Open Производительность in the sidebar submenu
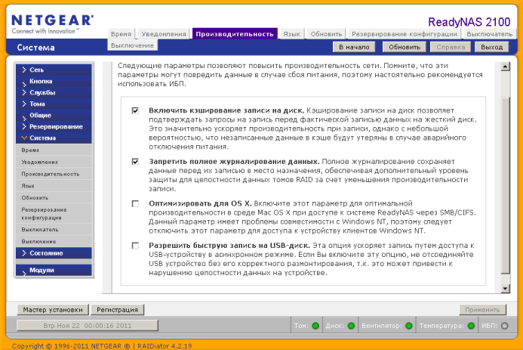Viewport: 523px width, 350px height. point(54,174)
